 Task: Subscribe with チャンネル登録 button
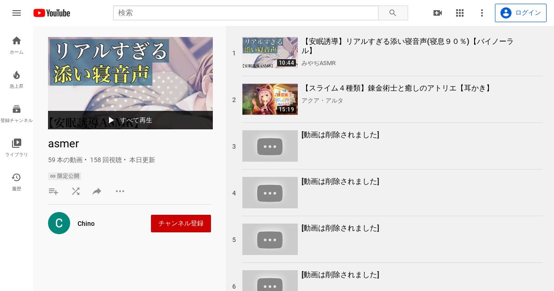coord(181,224)
